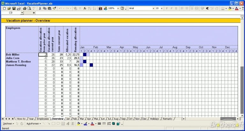The width and height of the screenshot is (245, 131).
Task: Open the Insert Function fx icon
Action: [85, 8]
